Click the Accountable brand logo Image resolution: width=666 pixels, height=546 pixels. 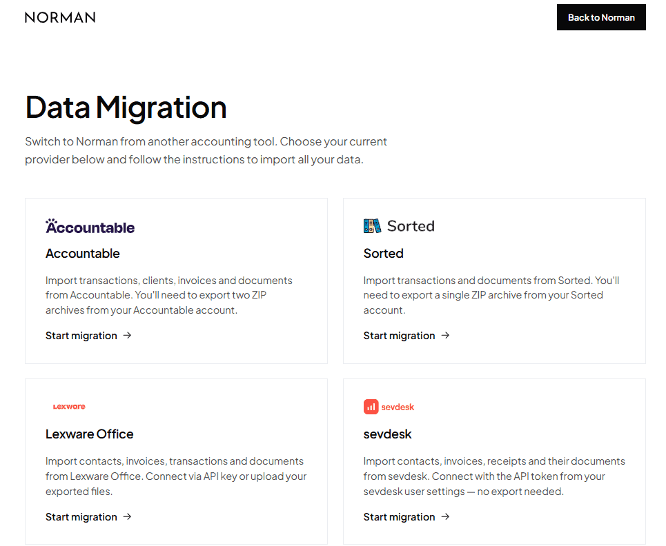tap(90, 227)
